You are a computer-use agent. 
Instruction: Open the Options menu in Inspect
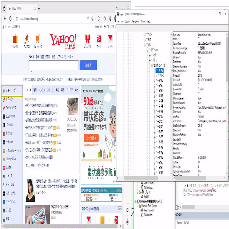coord(127,21)
